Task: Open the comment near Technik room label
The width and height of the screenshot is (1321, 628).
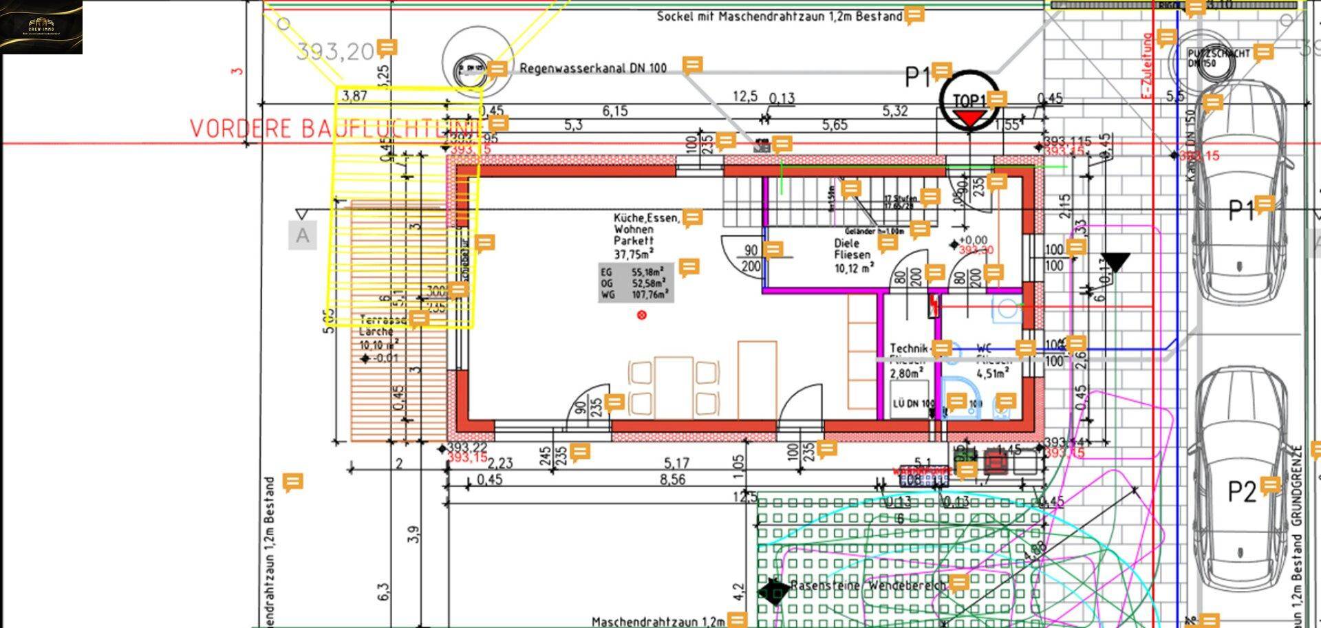Action: pyautogui.click(x=941, y=348)
